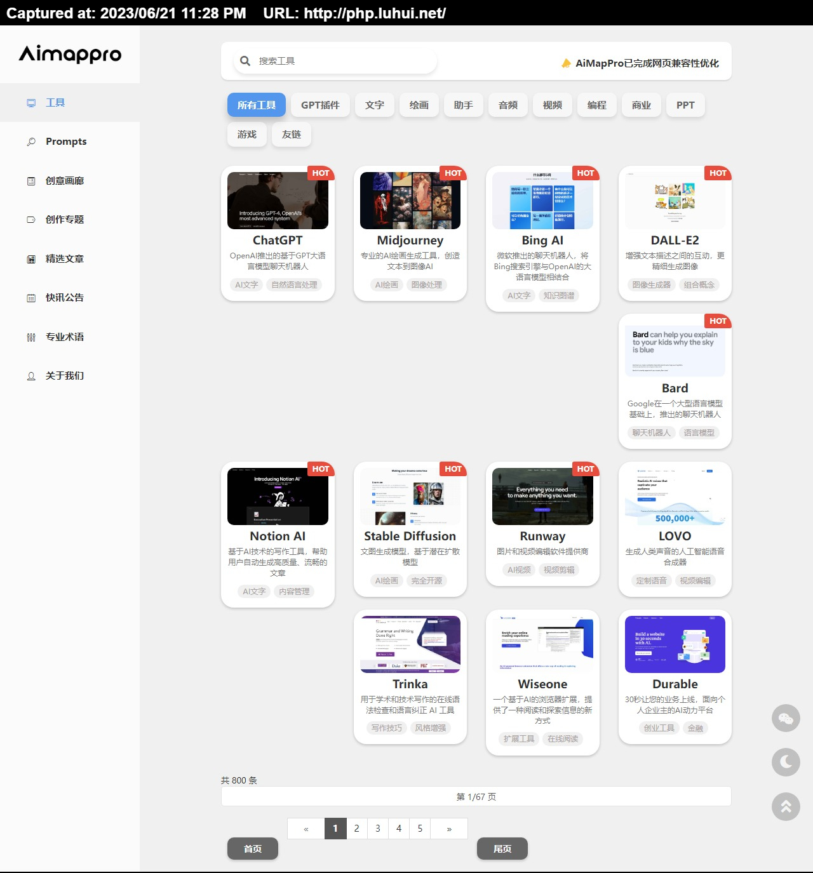Screen dimensions: 813x873
Task: Click the 聊天机器人 tag on Bard card
Action: (651, 433)
